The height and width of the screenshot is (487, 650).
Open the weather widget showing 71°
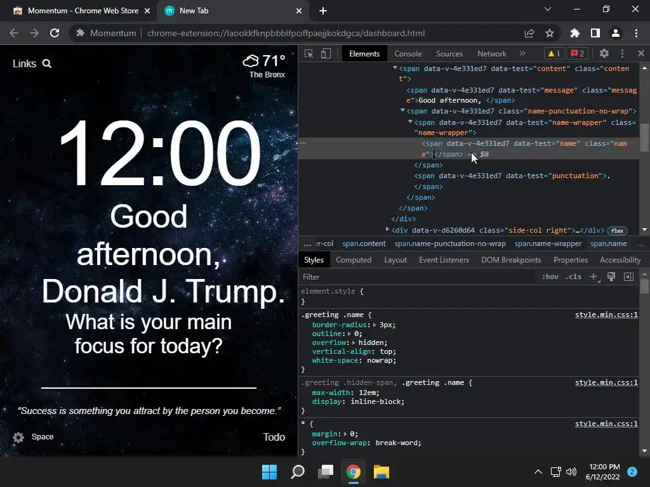pyautogui.click(x=265, y=66)
